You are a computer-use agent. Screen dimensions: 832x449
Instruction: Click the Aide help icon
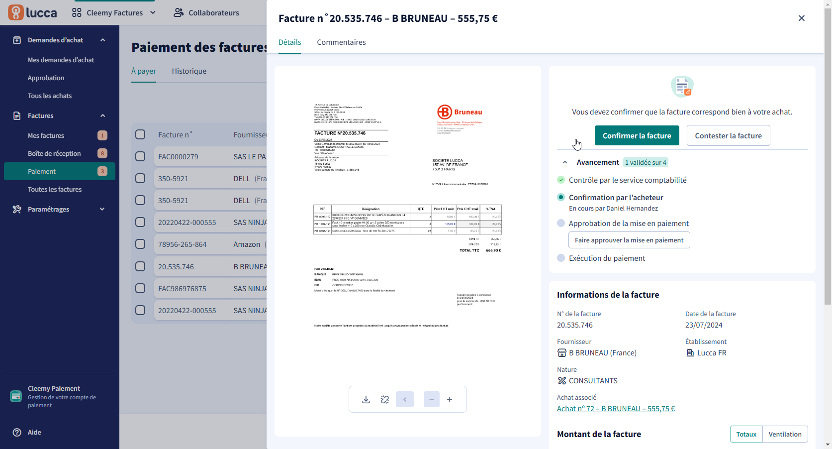[x=17, y=432]
